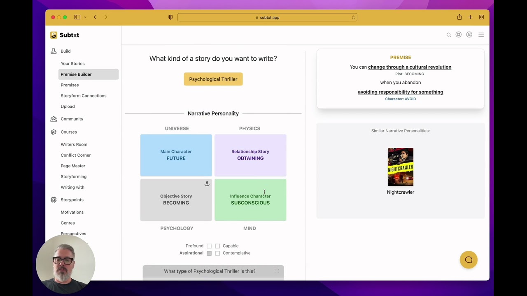
Task: Click the Nightcrawler title text
Action: pyautogui.click(x=401, y=192)
